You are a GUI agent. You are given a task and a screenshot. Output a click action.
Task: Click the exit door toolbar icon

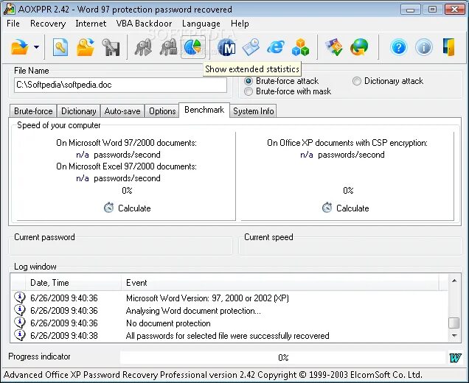tap(448, 47)
